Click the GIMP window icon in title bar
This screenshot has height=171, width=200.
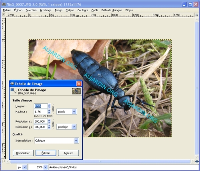click(x=4, y=4)
